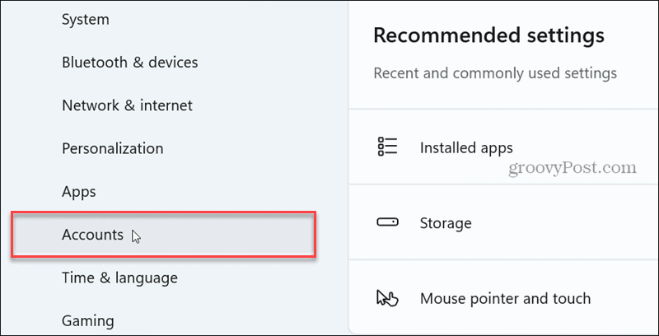Click the Storage drive icon
The height and width of the screenshot is (336, 659).
[x=387, y=223]
